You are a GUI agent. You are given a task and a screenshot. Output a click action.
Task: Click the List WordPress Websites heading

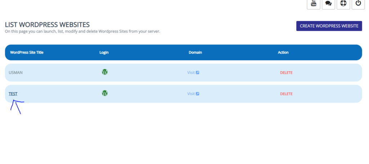click(47, 25)
